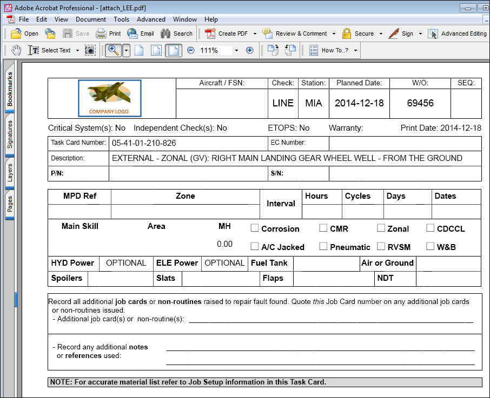The height and width of the screenshot is (398, 490).
Task: Click the Actual Size page icon
Action: (139, 50)
